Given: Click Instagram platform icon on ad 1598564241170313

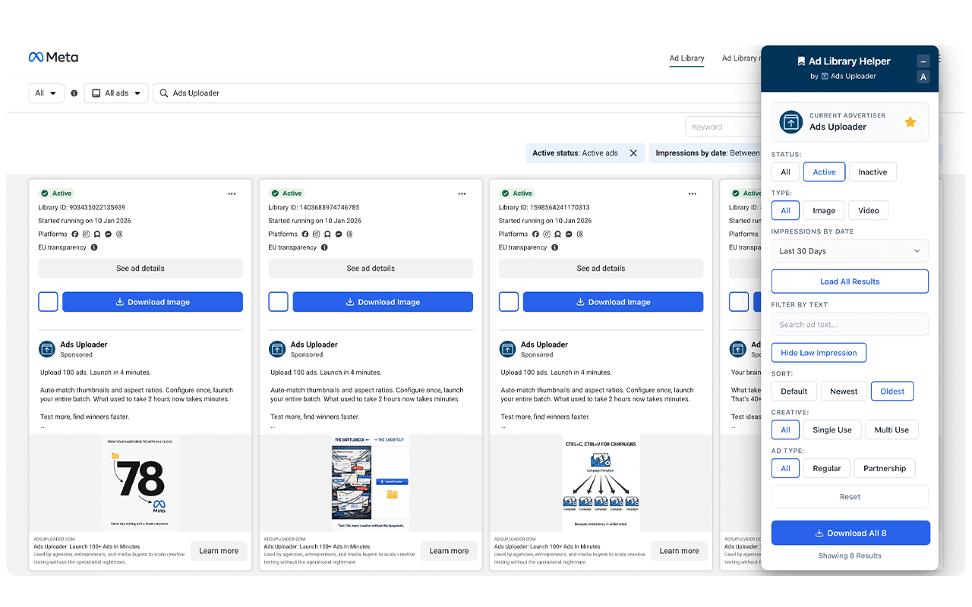Looking at the screenshot, I should click(546, 234).
